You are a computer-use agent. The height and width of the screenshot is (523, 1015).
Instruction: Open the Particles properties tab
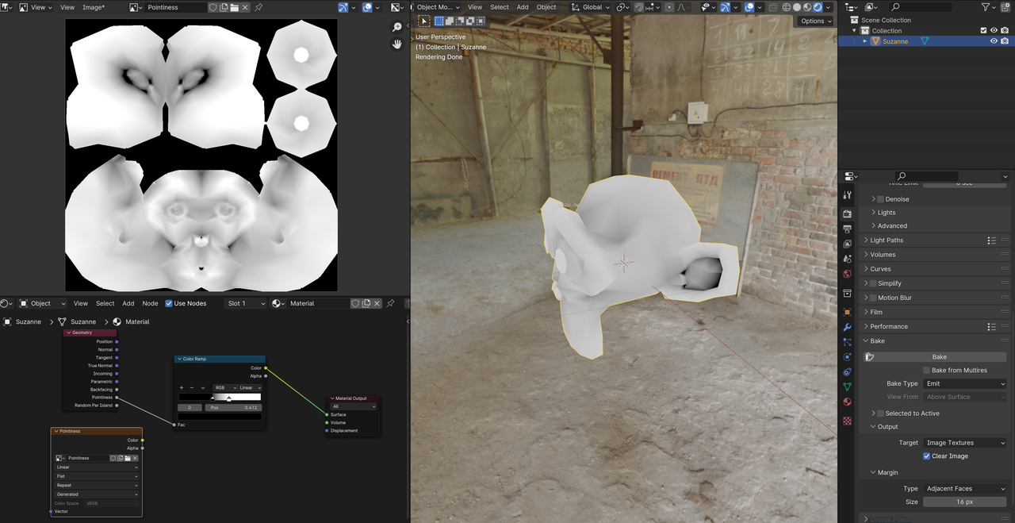[x=847, y=342]
